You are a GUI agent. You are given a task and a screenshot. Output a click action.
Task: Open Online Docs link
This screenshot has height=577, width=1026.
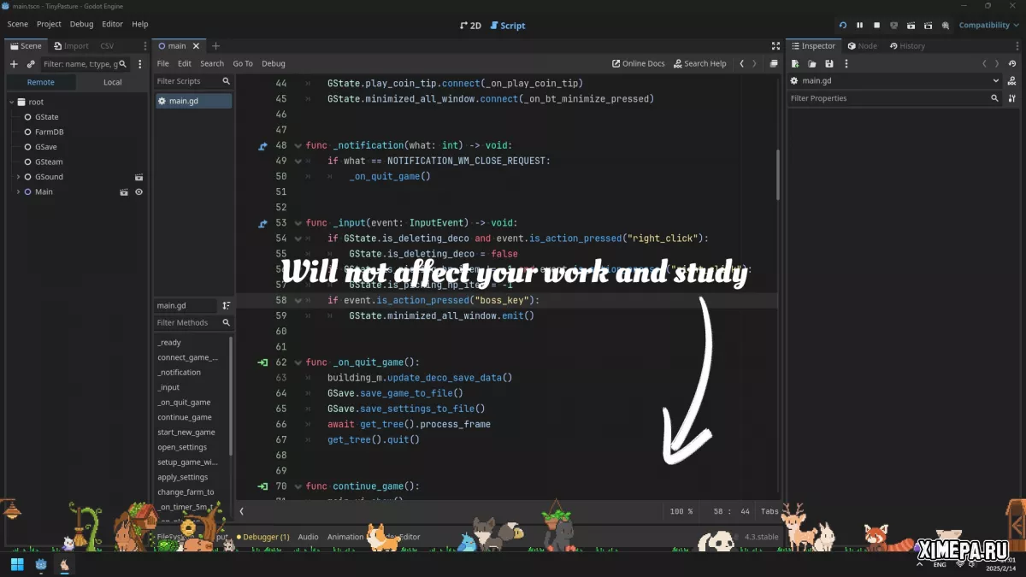pos(638,63)
